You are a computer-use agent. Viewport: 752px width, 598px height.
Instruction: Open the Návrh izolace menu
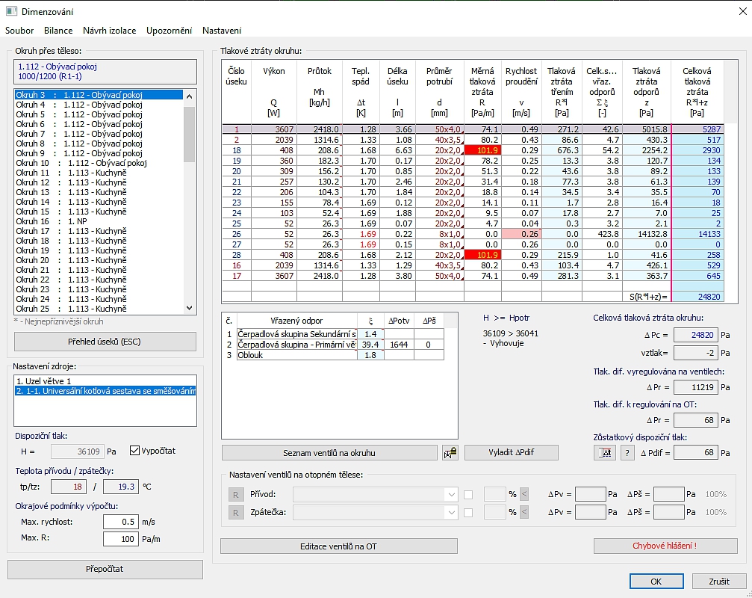click(109, 30)
